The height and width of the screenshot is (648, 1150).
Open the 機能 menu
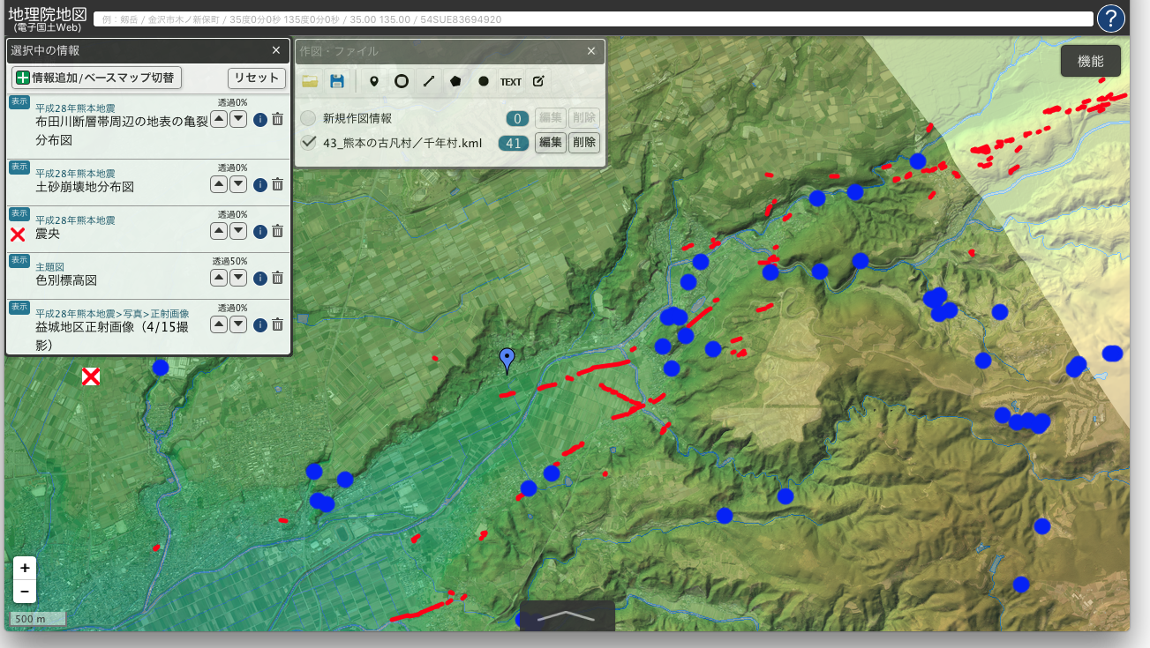[x=1090, y=61]
